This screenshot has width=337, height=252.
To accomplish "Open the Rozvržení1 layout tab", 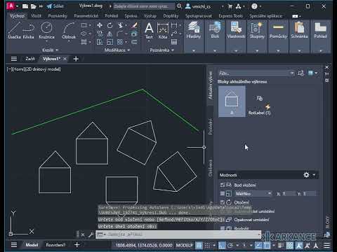I will 55,245.
